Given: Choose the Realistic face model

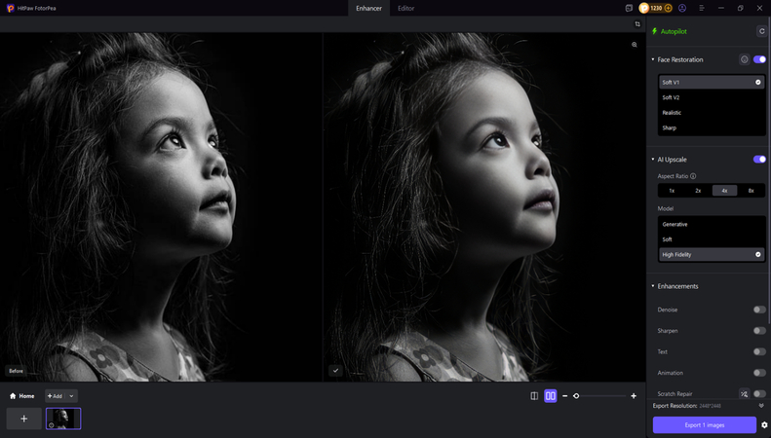Looking at the screenshot, I should (712, 113).
